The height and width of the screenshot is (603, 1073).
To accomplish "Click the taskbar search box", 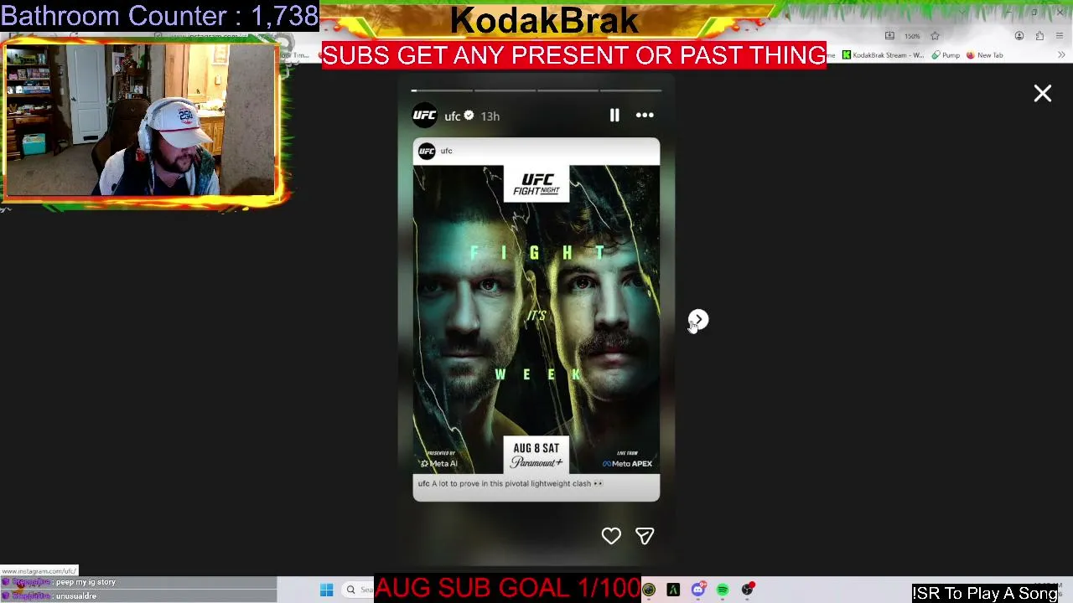I will (x=359, y=590).
